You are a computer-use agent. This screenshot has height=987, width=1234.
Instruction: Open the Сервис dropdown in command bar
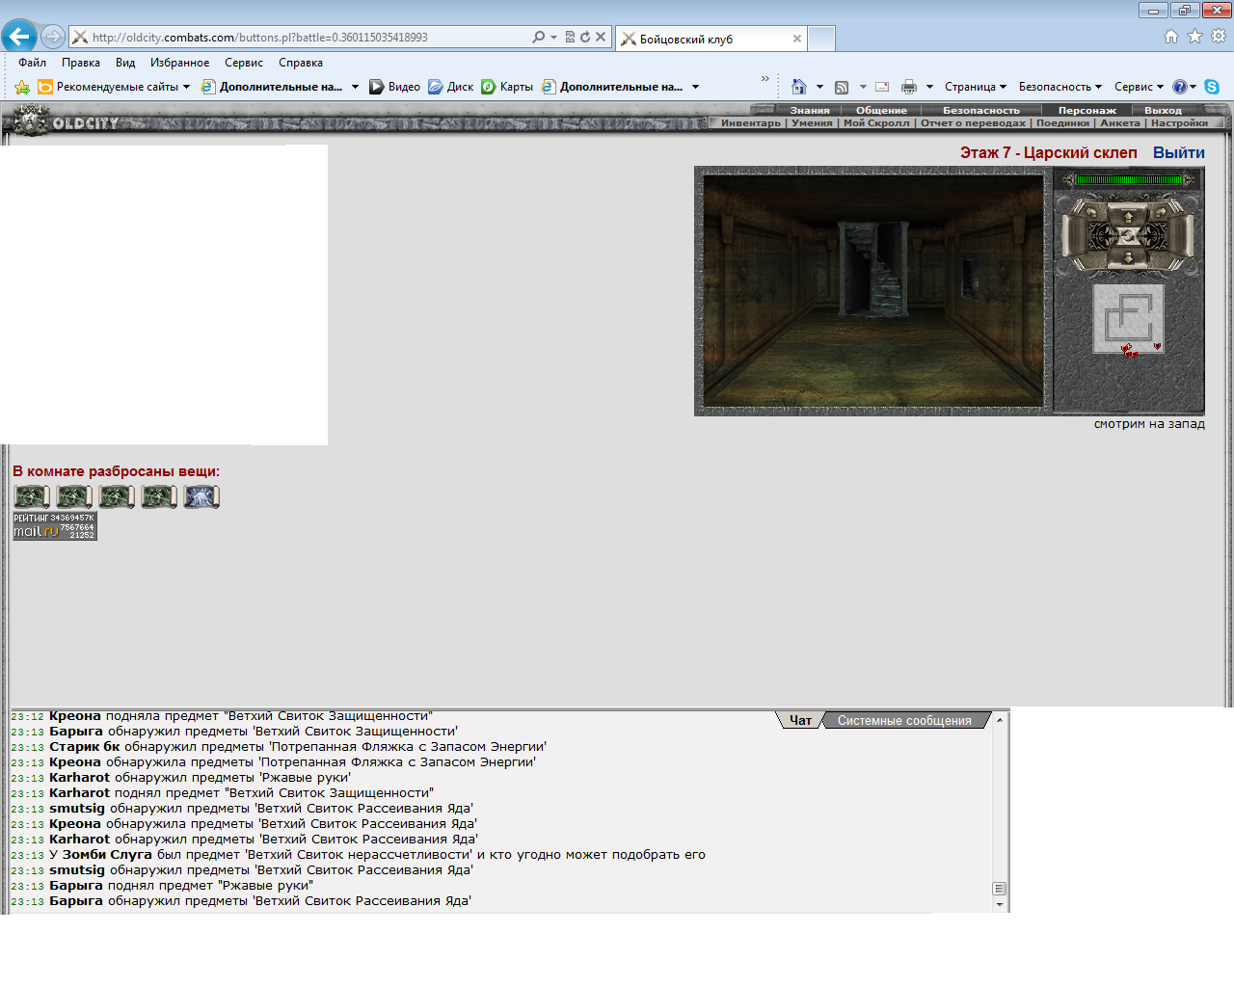tap(1139, 87)
